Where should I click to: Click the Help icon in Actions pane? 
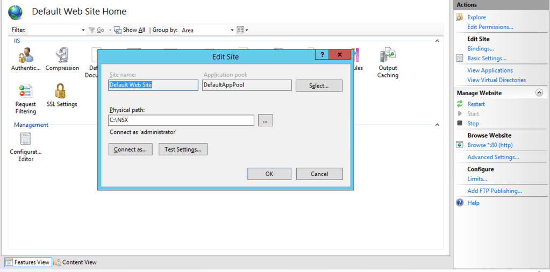coord(460,203)
